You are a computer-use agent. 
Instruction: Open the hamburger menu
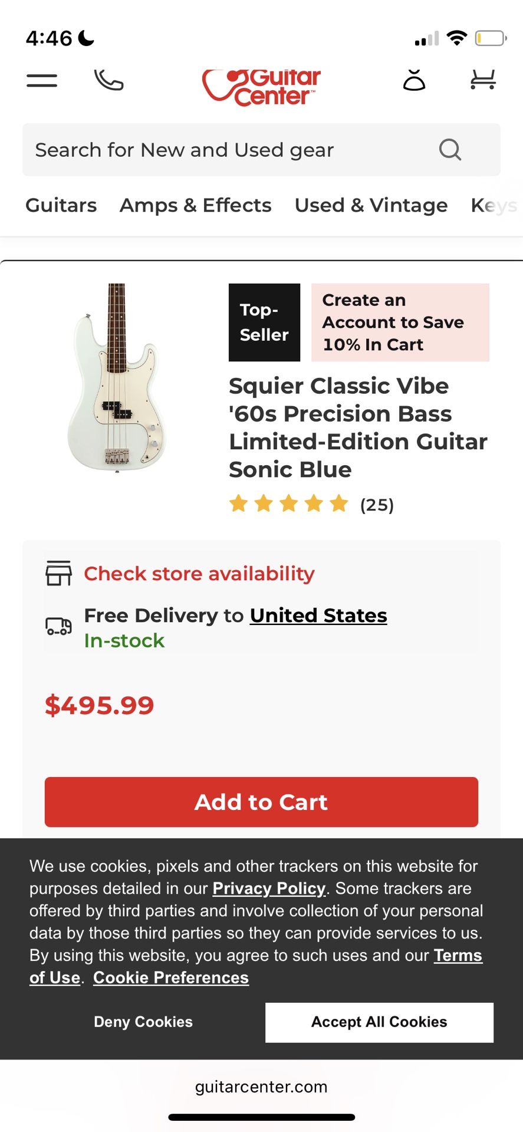tap(42, 81)
